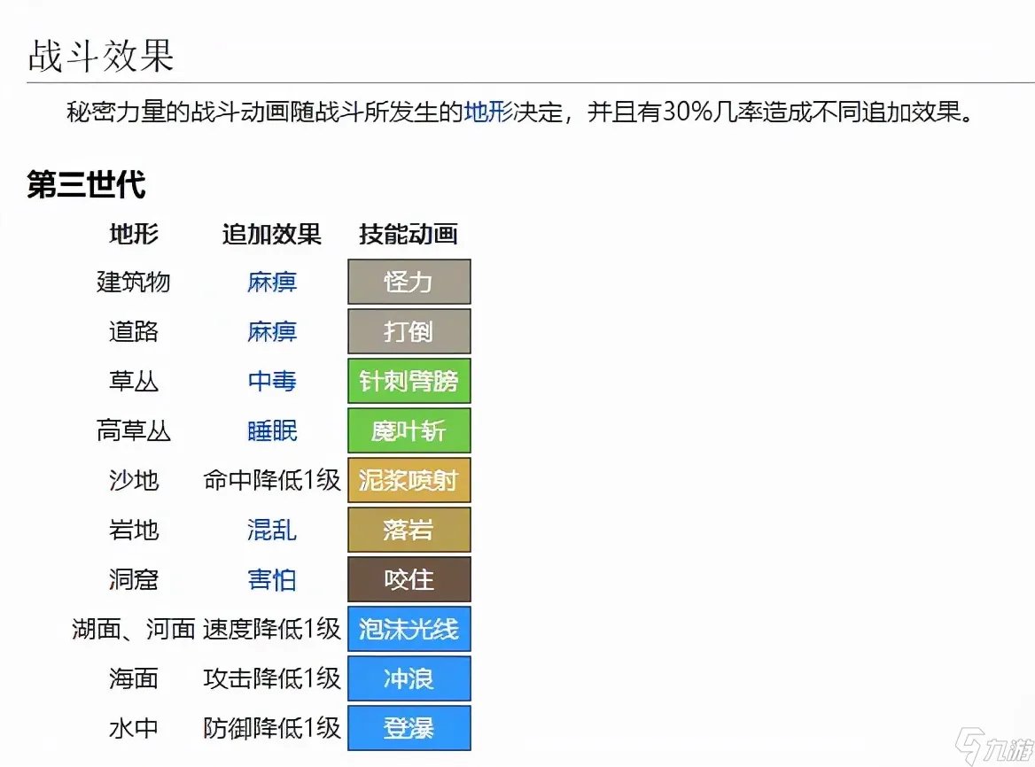Click the 睡眠 sleep status link
This screenshot has width=1035, height=767.
(271, 430)
